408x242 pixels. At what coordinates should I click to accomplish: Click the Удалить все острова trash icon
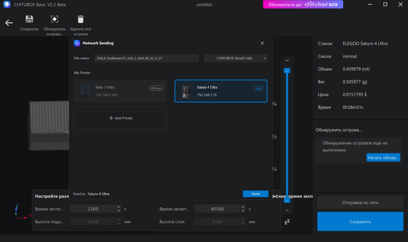(81, 19)
